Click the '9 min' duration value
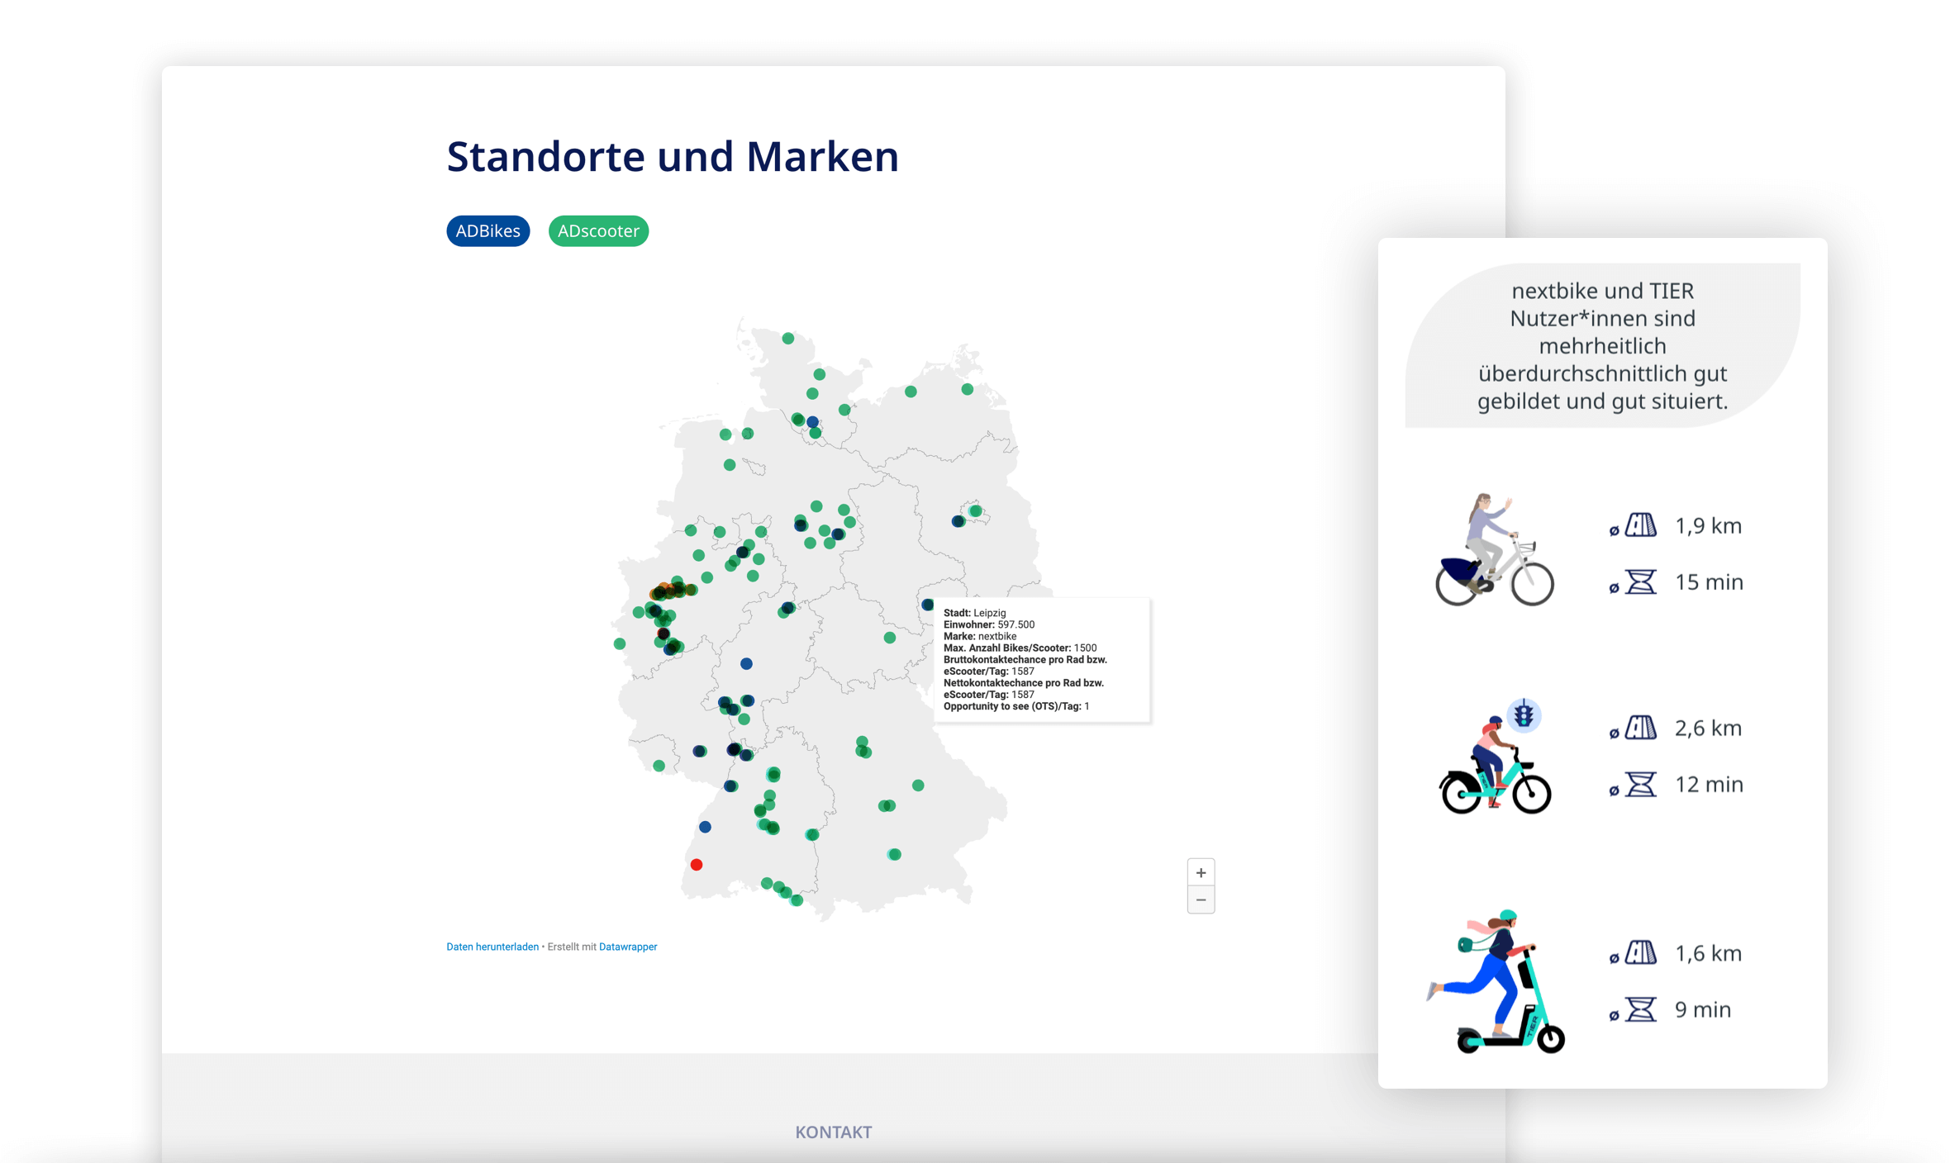This screenshot has width=1950, height=1163. point(1702,1010)
